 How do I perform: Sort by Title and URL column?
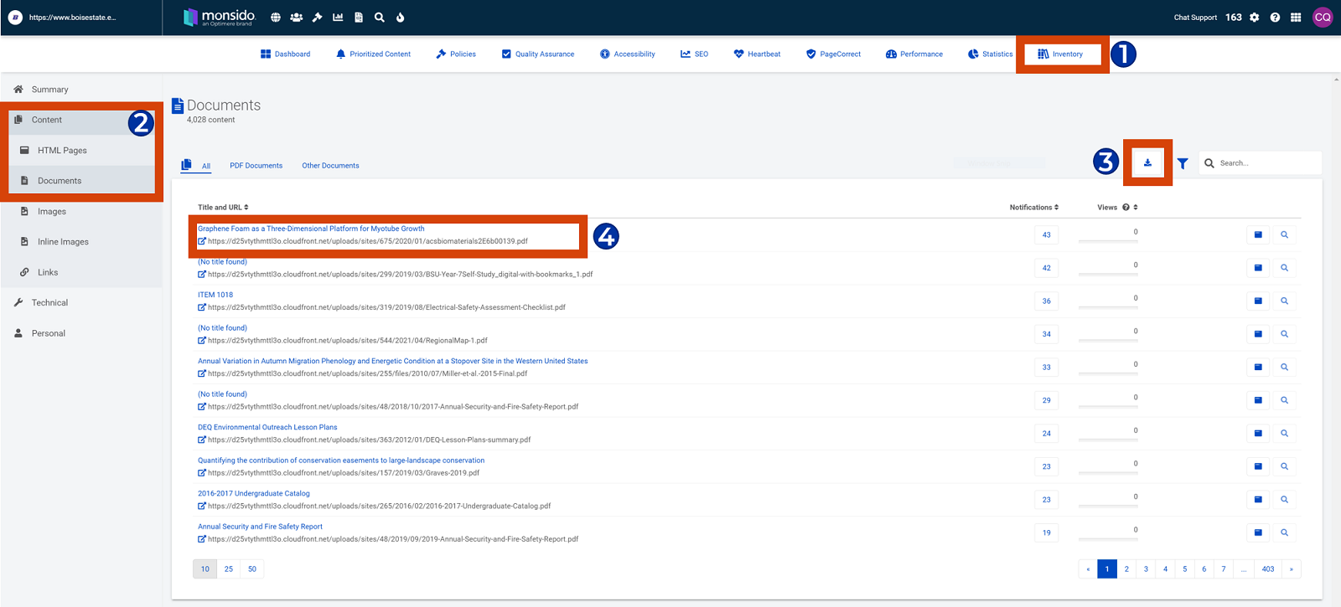tap(223, 208)
